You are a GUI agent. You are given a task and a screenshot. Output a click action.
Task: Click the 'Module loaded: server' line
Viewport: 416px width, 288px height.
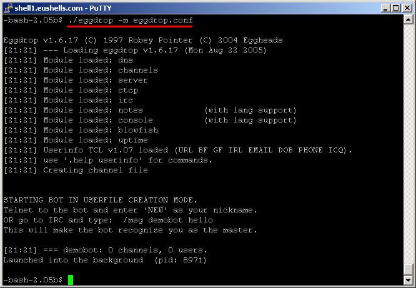point(76,80)
